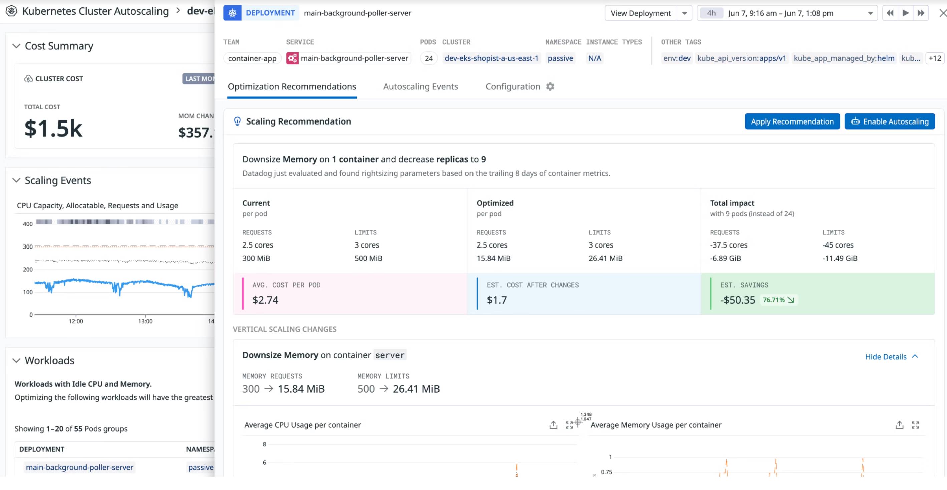This screenshot has height=490, width=947.
Task: Click the memory requests 15.84 MiB value
Action: (301, 389)
